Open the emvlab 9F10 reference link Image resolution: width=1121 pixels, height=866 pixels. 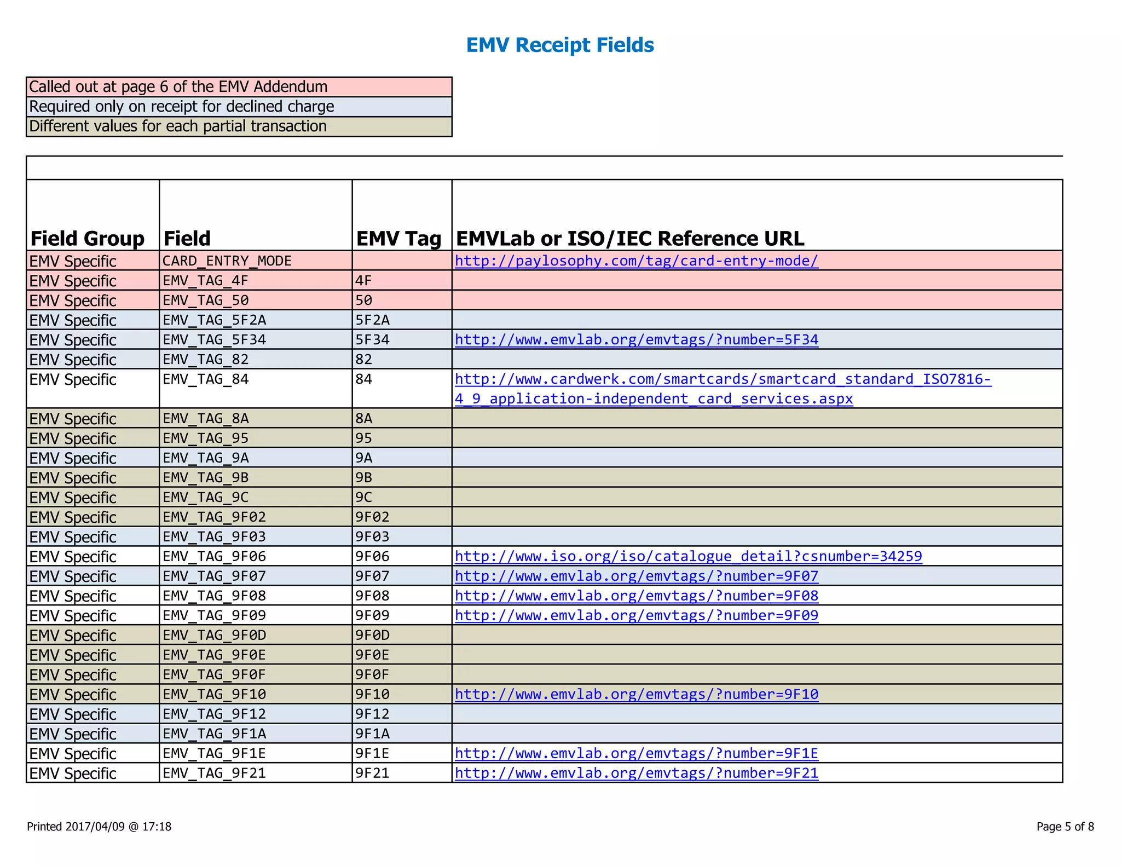click(x=636, y=694)
